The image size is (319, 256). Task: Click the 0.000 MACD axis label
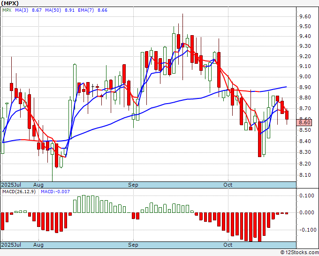pos(307,212)
